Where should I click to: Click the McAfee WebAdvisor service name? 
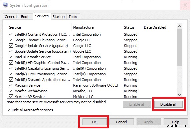pos(31,91)
